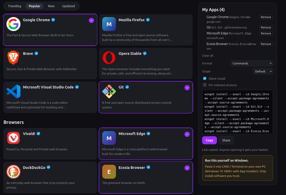Click the Ecosia Browser E icon
286x195 pixels.
click(109, 172)
